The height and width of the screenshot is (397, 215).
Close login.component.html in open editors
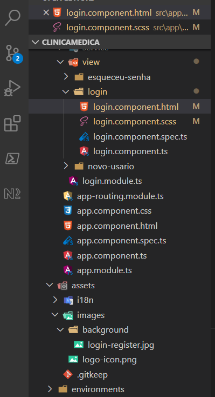(x=46, y=12)
